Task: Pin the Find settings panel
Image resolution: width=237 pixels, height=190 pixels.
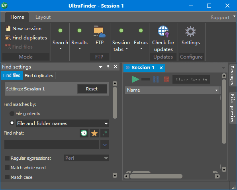Action: pos(108,67)
